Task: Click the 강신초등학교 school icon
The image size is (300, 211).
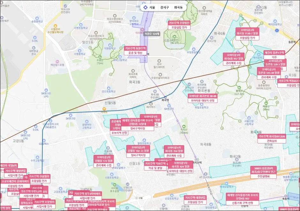Action: pos(109,88)
